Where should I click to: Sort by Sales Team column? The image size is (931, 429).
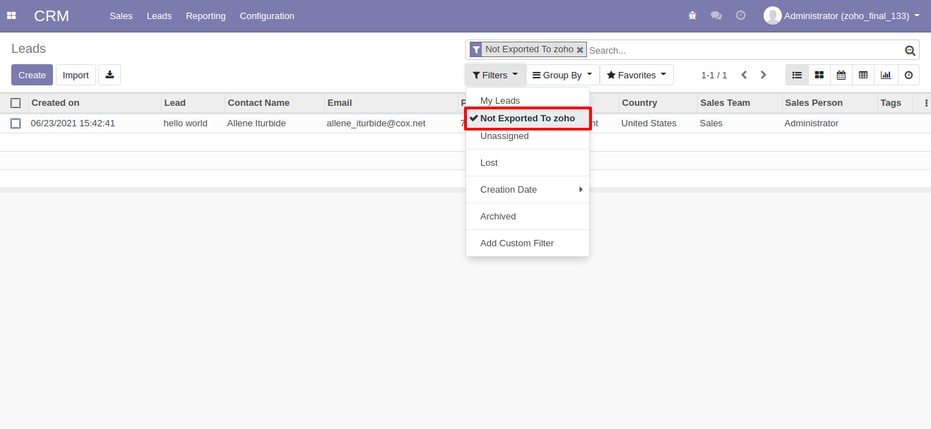click(740, 103)
